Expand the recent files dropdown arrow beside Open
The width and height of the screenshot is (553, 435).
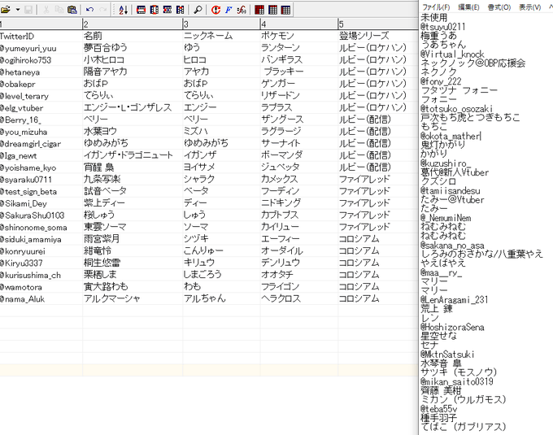coord(18,10)
